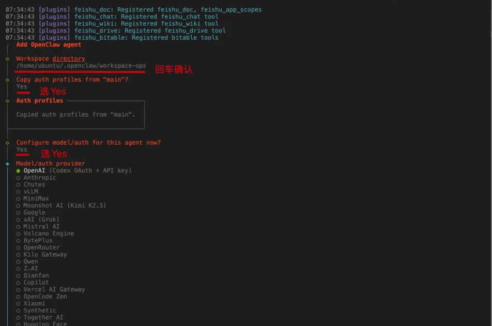Select Kilo Gateway provider
492x326 pixels.
[41, 255]
